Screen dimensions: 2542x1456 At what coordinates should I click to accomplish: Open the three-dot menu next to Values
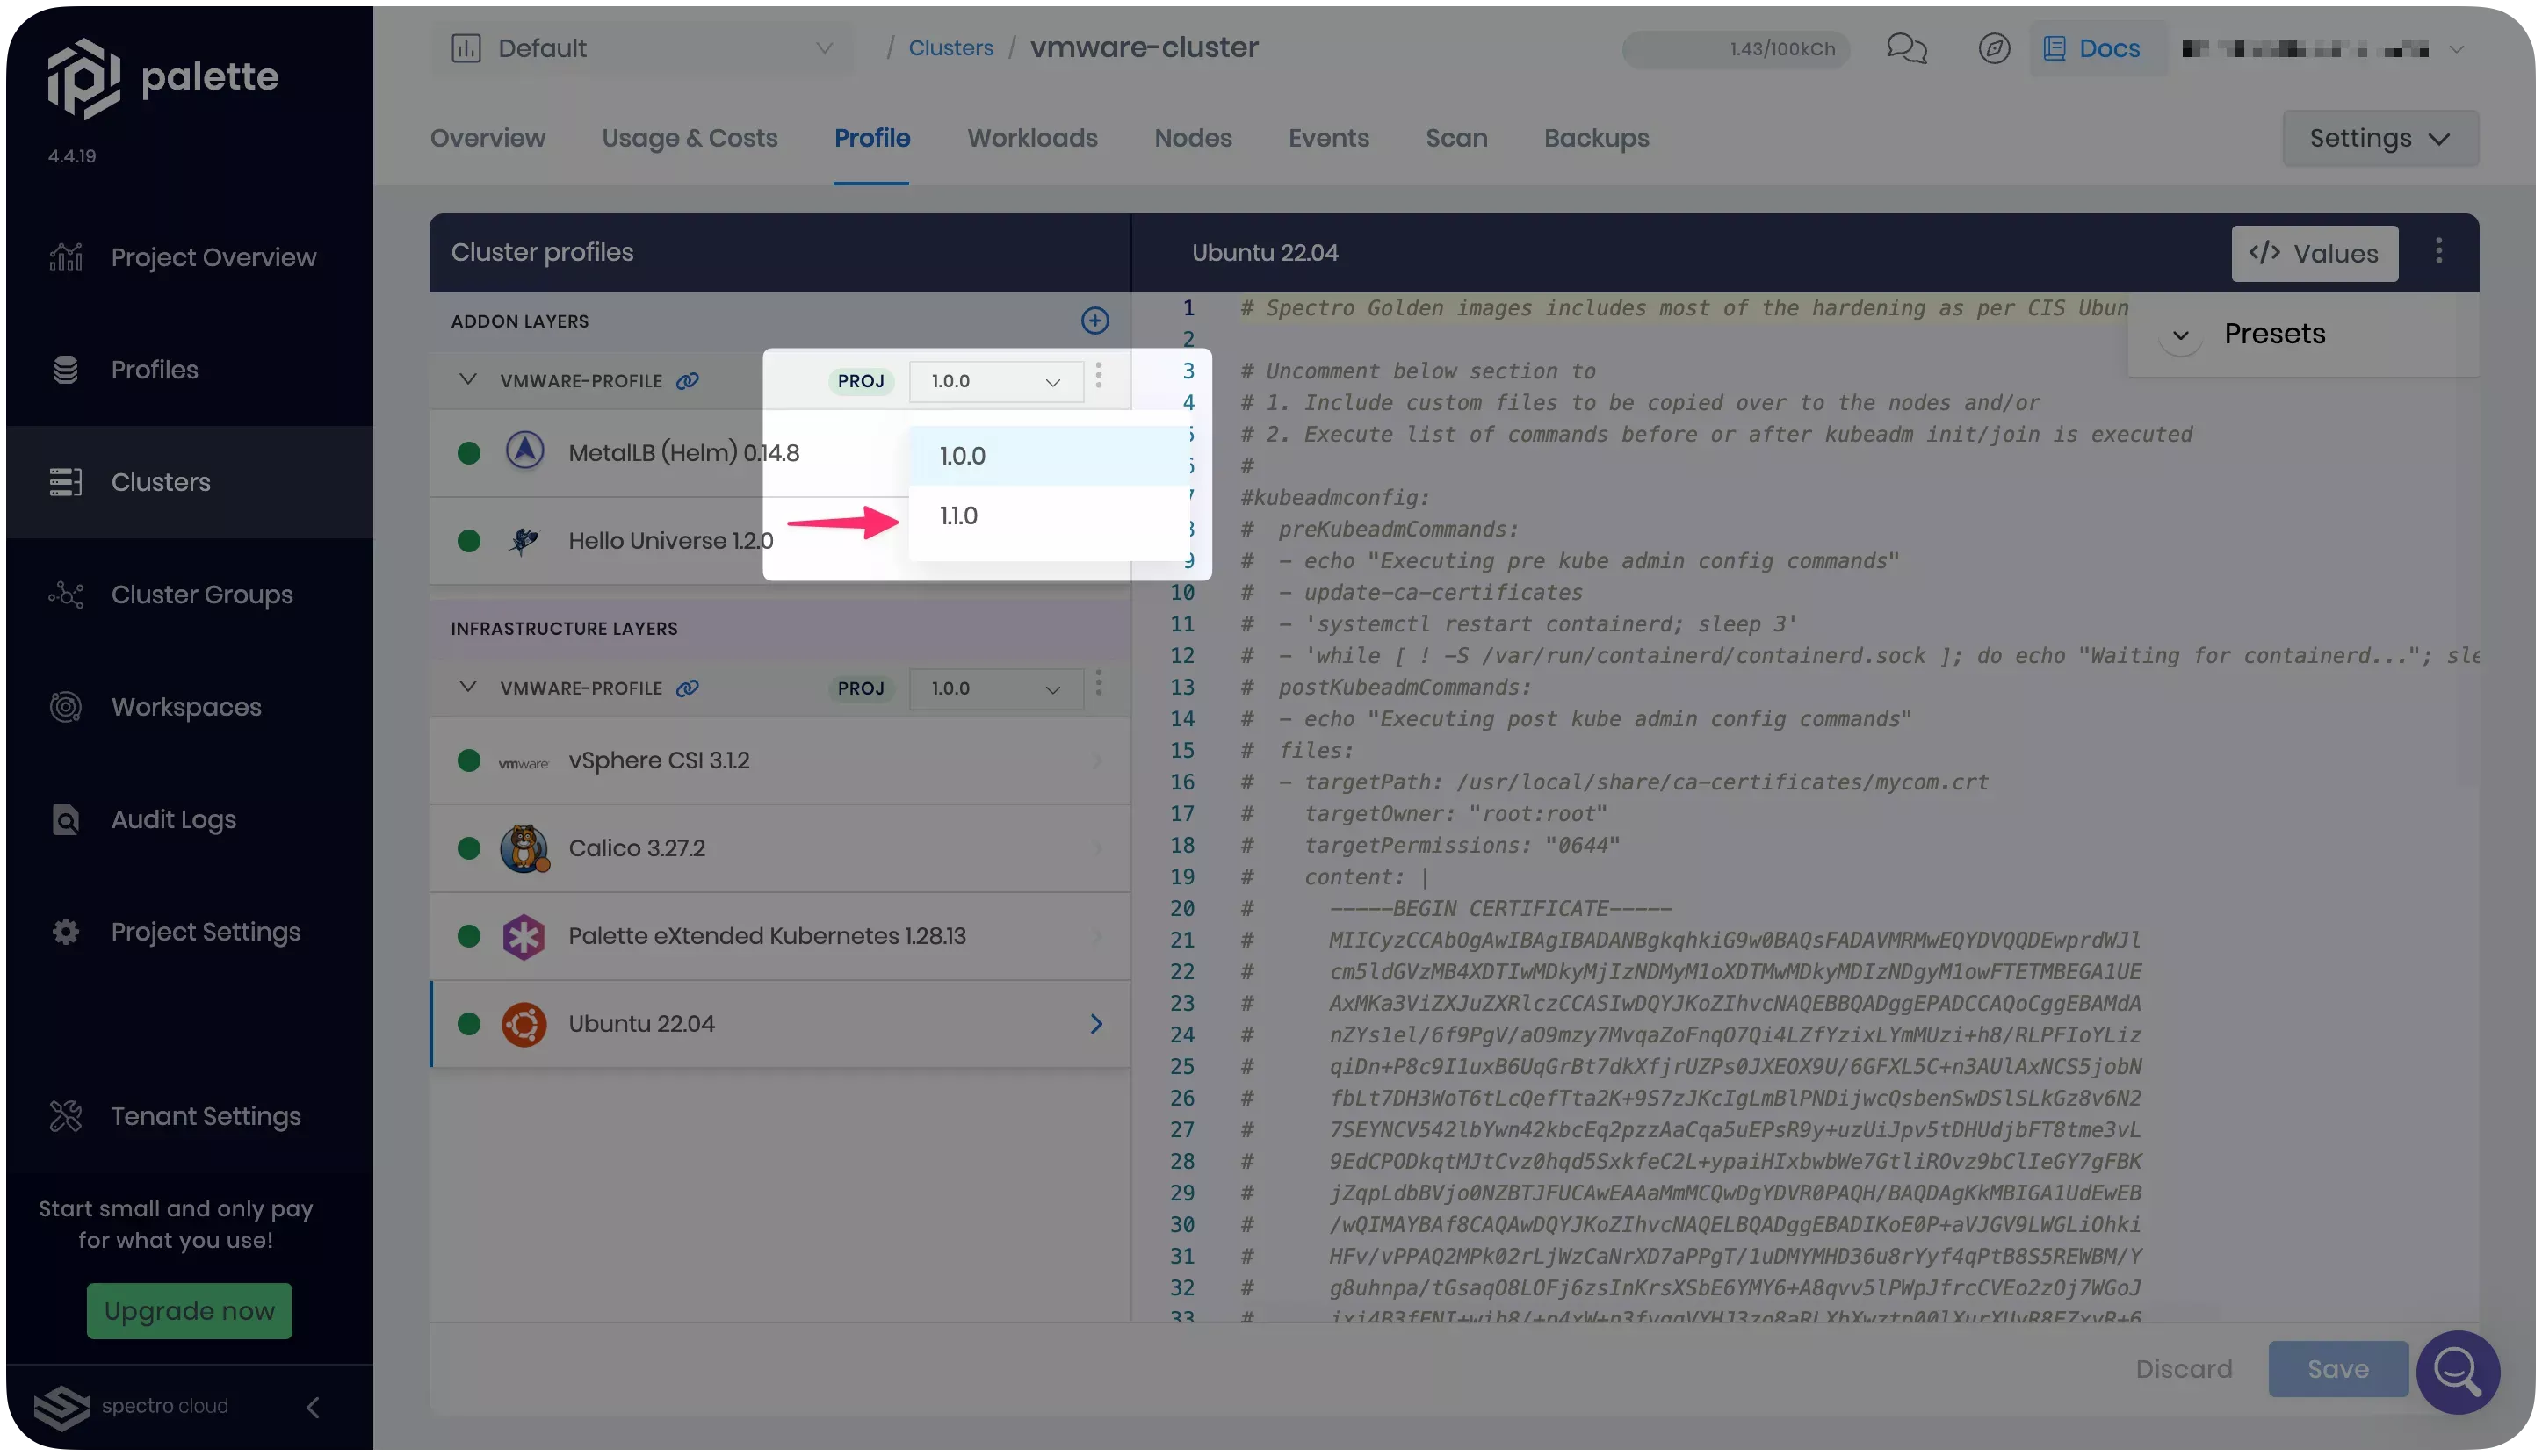pos(2440,252)
